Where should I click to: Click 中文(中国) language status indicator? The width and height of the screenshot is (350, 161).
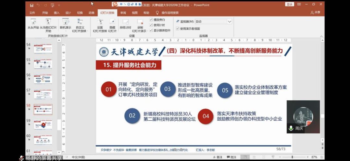pos(78,157)
